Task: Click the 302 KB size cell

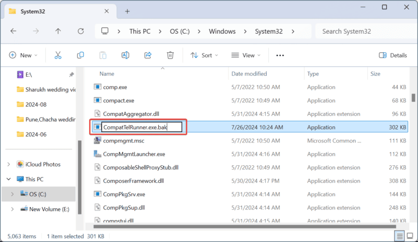Action: (397, 127)
